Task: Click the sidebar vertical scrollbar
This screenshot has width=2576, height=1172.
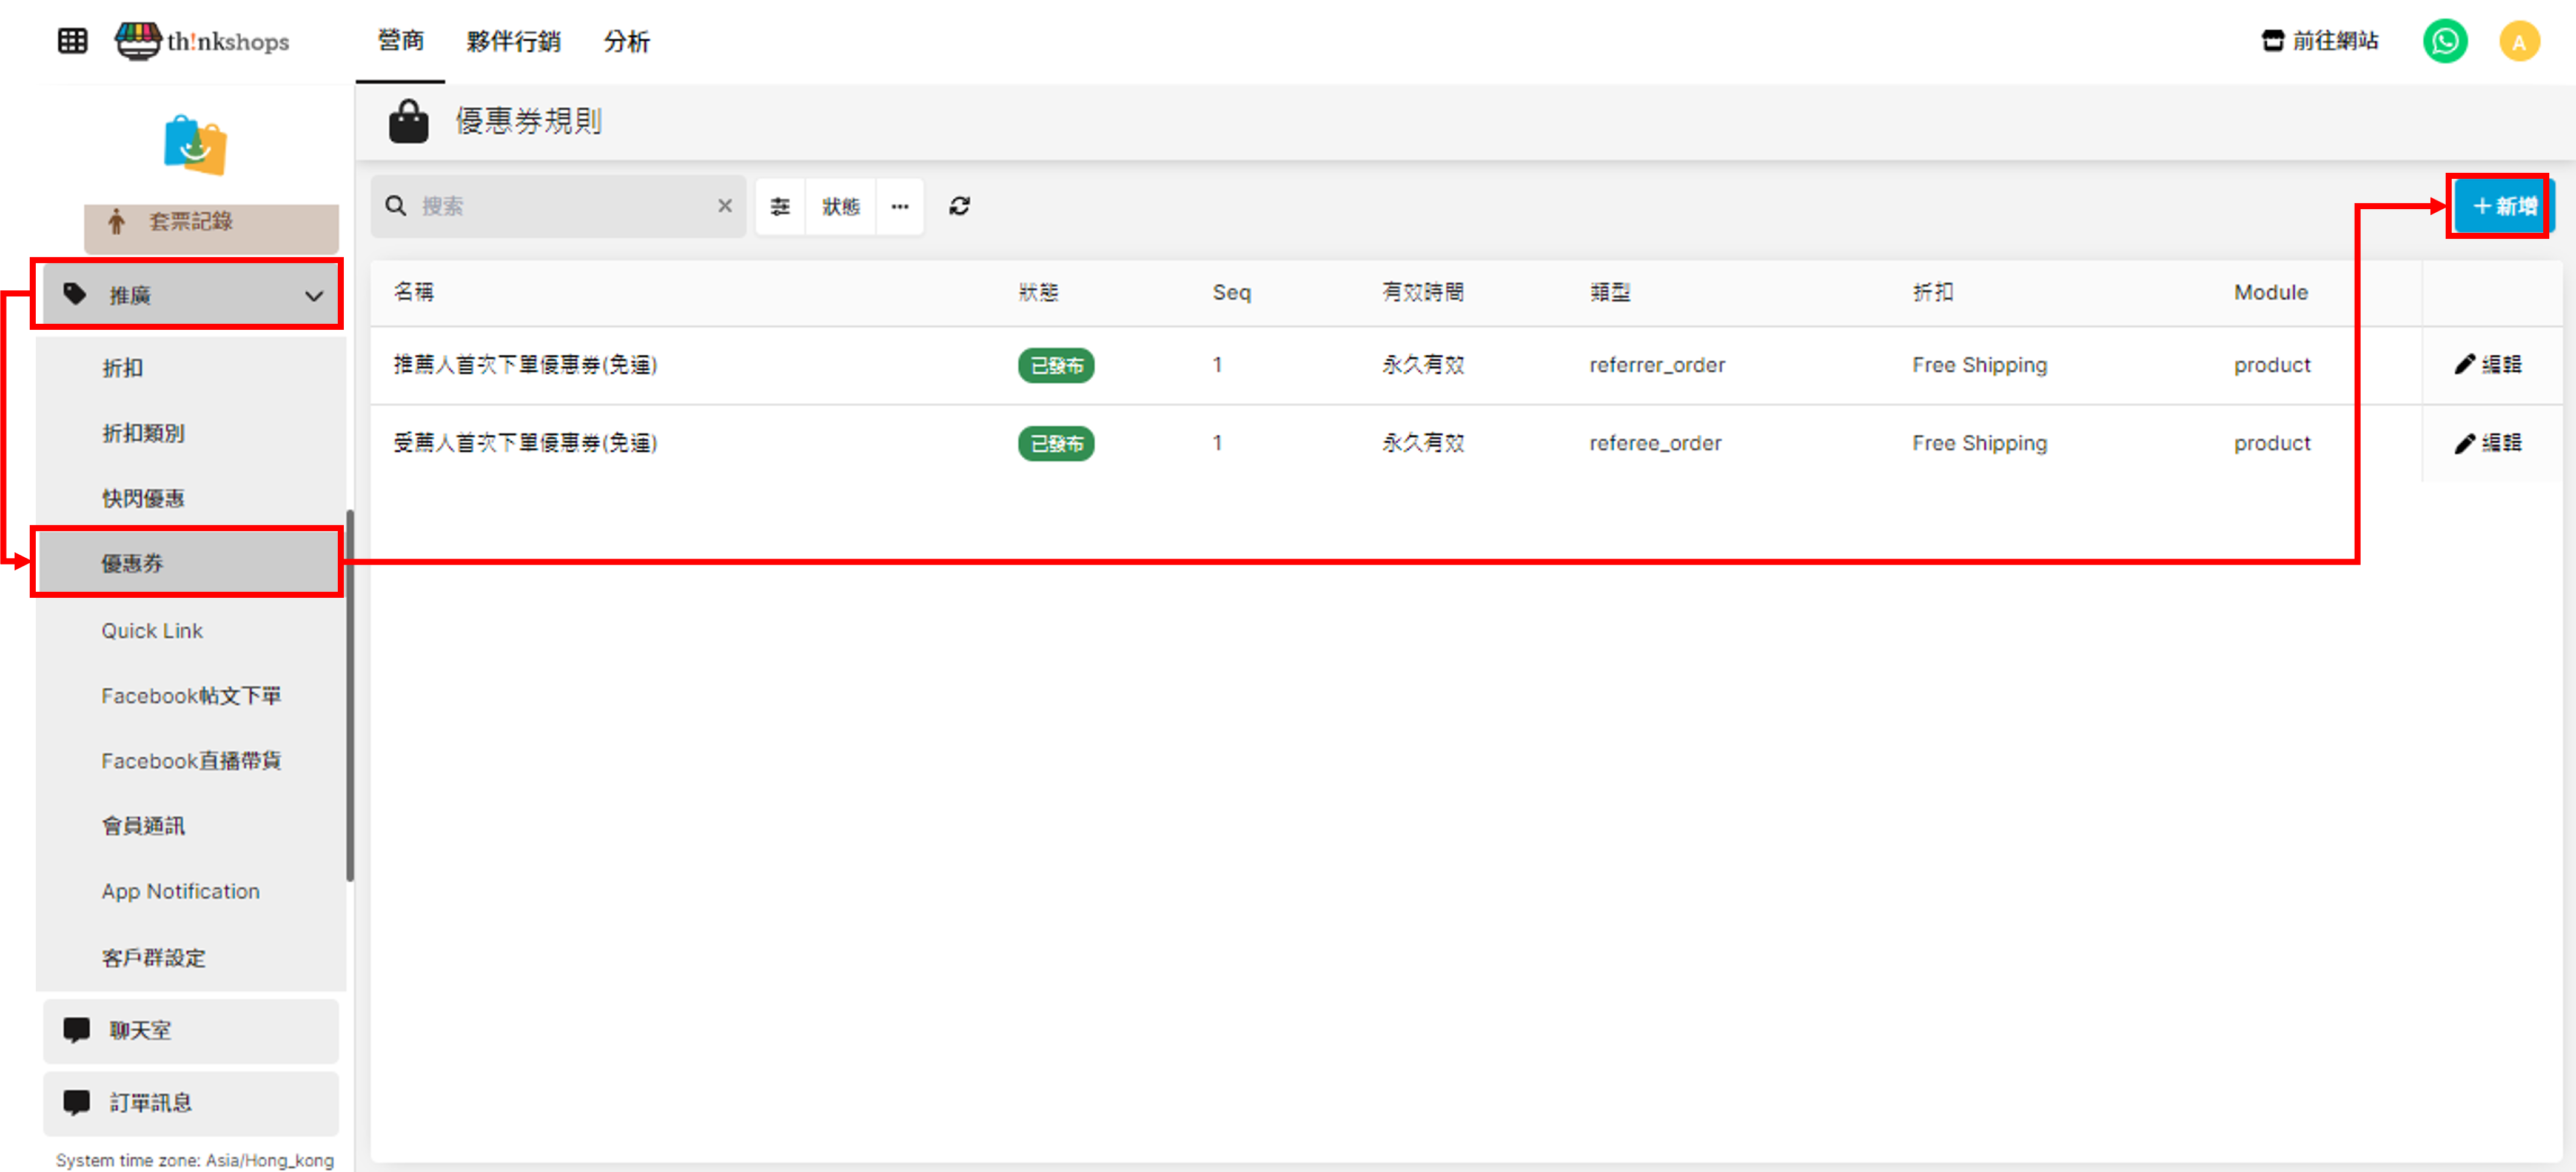Action: 350,695
